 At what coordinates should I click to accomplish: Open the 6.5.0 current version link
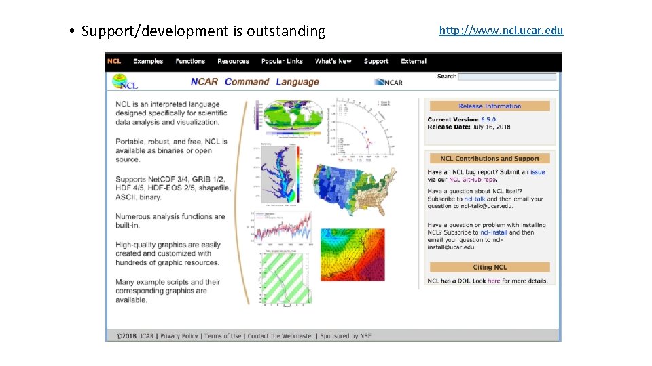tap(488, 119)
